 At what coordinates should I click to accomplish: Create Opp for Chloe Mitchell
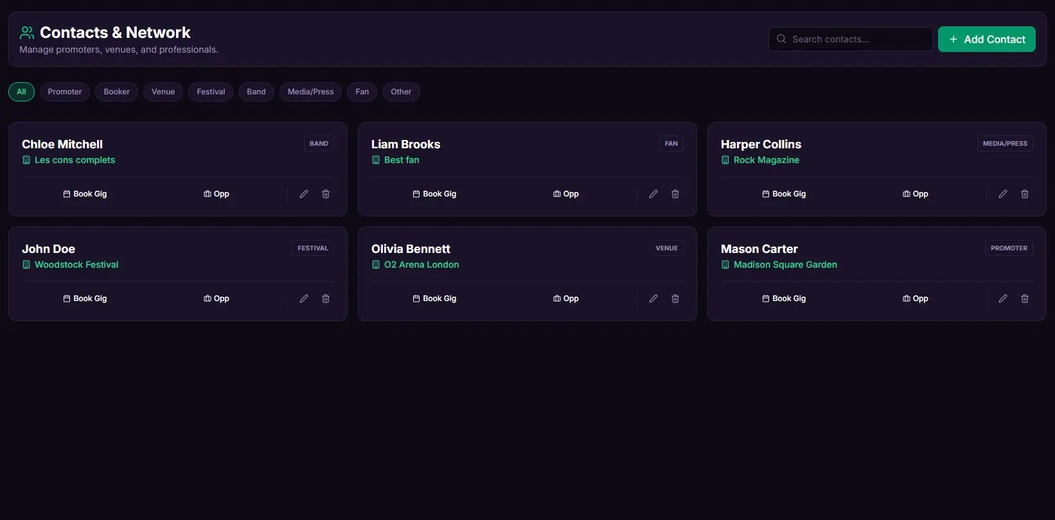[x=217, y=194]
